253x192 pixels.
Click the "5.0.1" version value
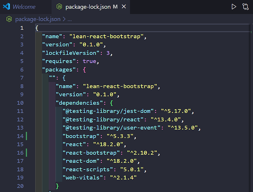pyautogui.click(x=132, y=170)
